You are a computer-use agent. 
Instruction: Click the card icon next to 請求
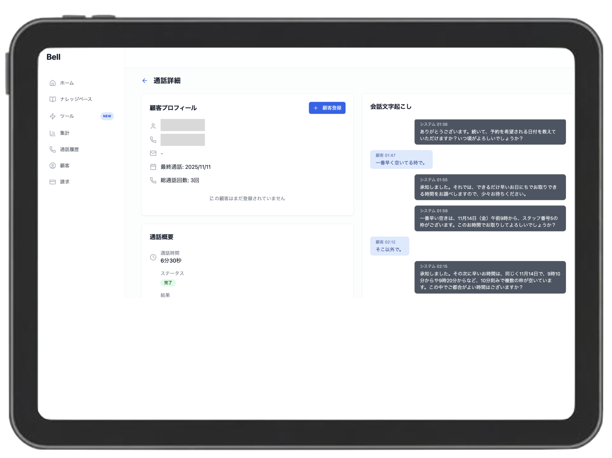point(52,182)
